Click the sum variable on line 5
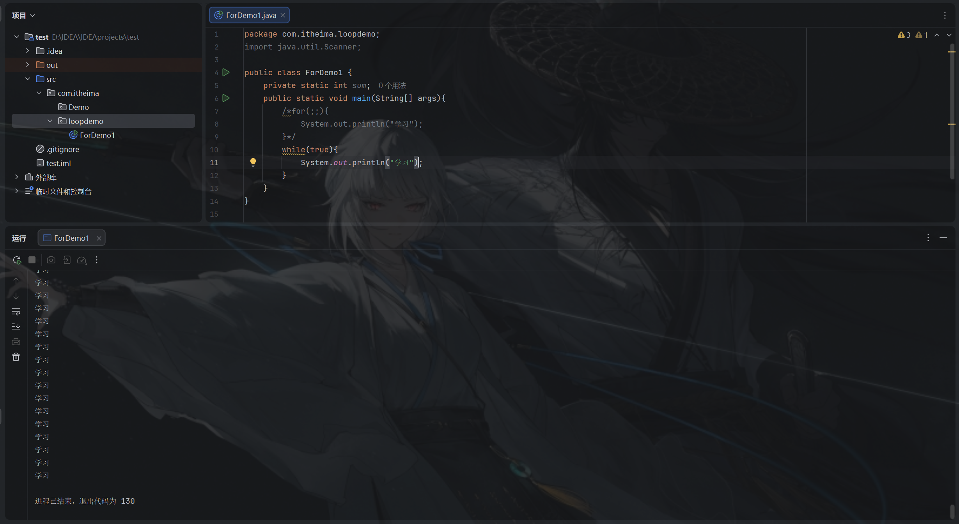The height and width of the screenshot is (524, 959). (359, 85)
